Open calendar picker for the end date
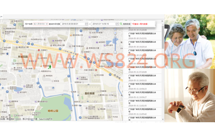 tap(117, 24)
